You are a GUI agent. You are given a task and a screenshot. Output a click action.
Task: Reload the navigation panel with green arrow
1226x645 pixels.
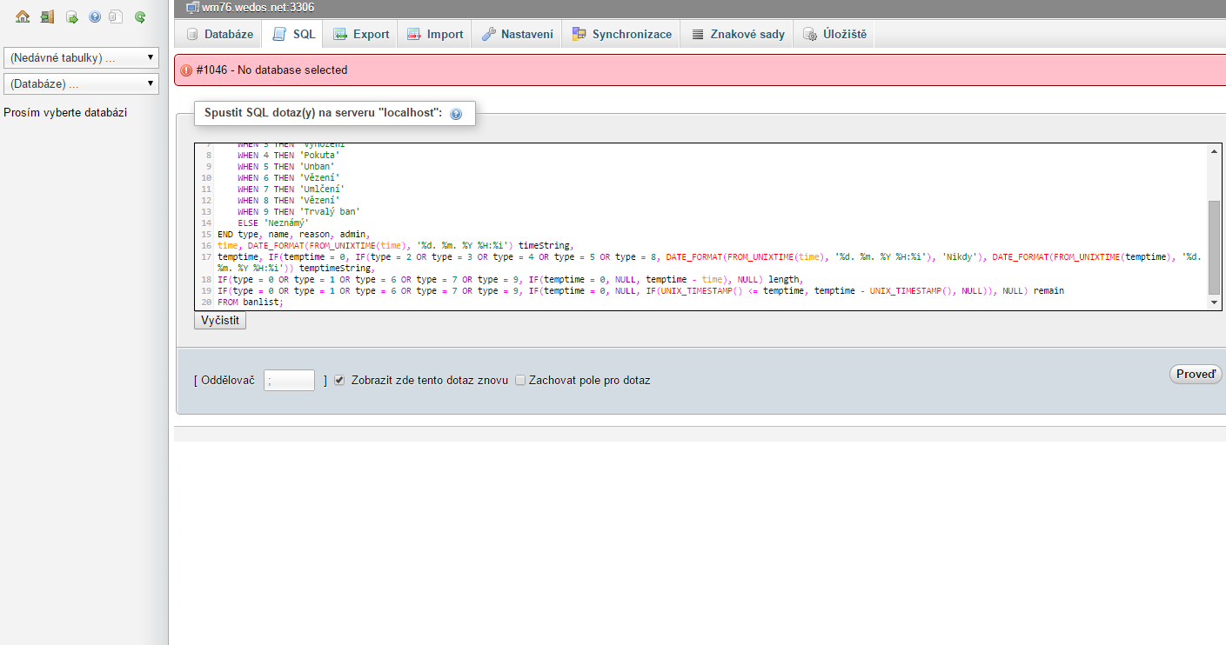point(139,17)
